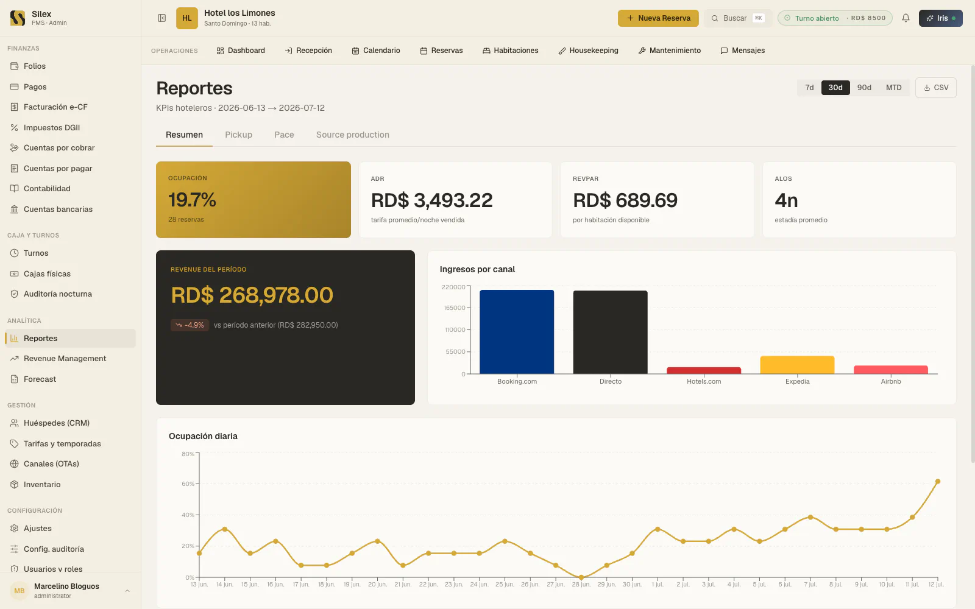Click the RevPAR RD$ 689.69 value
This screenshot has width=975, height=609.
click(625, 200)
